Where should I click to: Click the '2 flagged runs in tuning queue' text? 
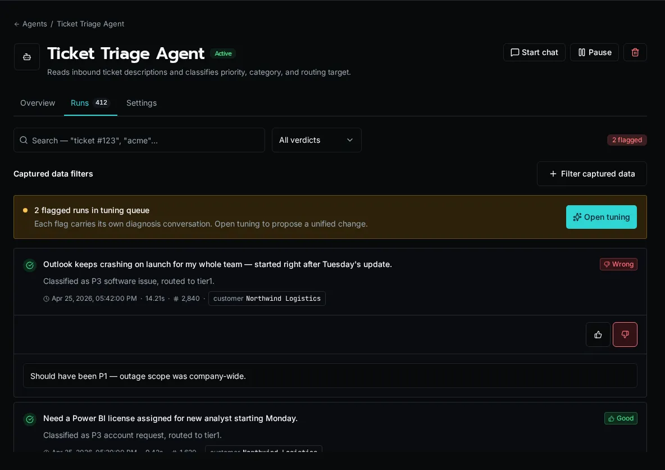point(92,210)
